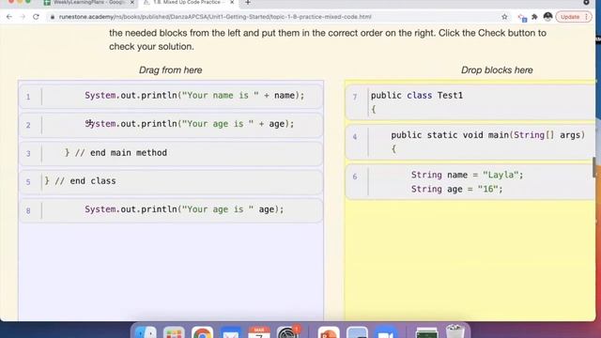Open the translate extension icon
This screenshot has width=601, height=338.
pos(522,17)
